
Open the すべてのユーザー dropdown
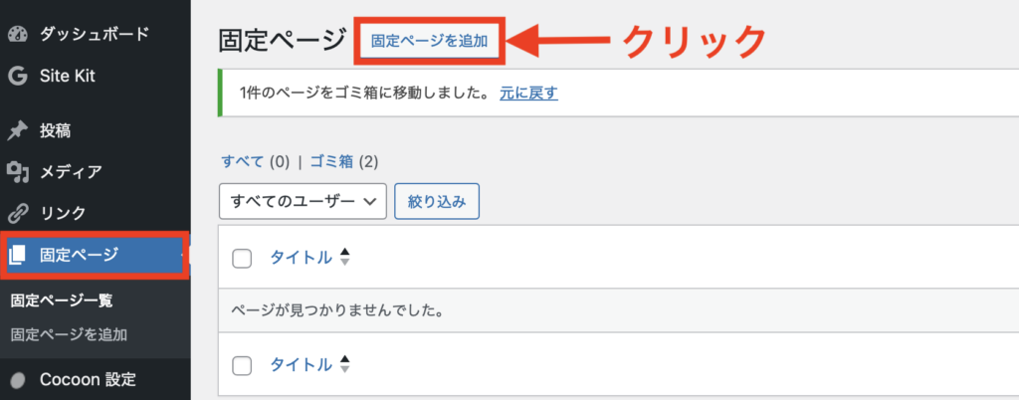(303, 201)
